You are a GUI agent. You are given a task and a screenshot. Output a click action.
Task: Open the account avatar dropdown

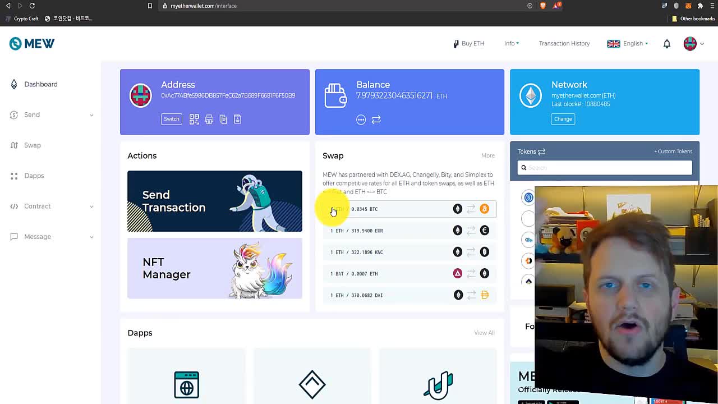[694, 43]
